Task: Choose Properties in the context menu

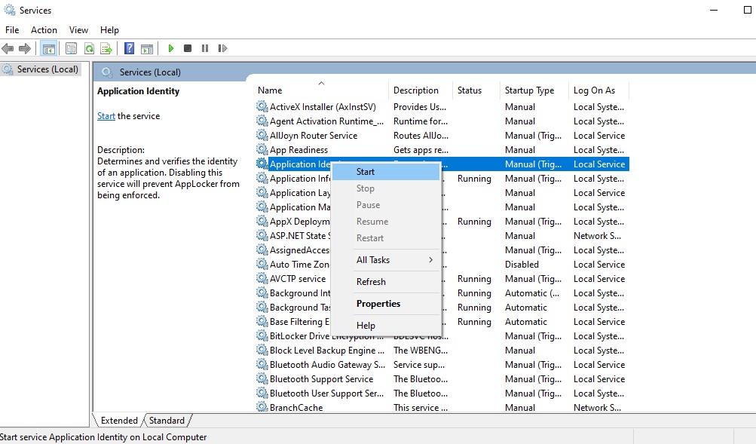Action: point(386,303)
